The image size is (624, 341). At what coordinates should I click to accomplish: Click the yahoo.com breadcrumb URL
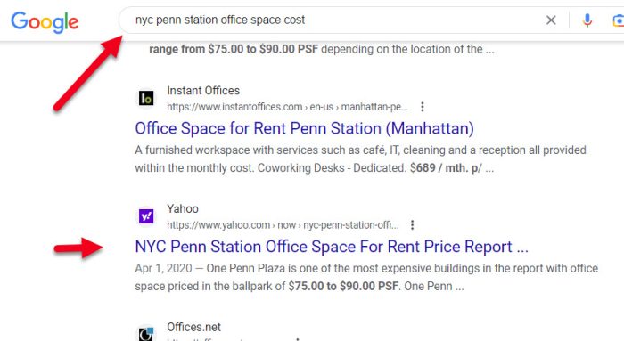[x=283, y=225]
